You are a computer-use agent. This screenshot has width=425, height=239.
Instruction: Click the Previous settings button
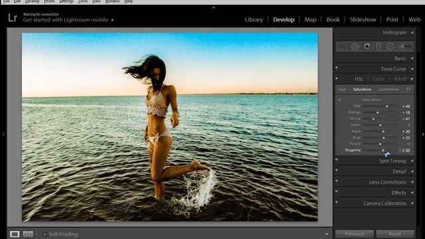click(x=355, y=234)
